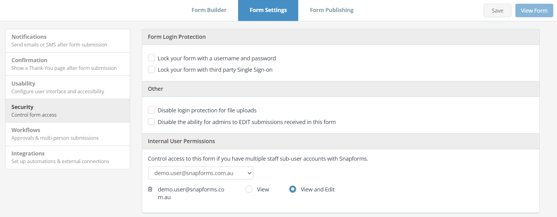Open the sub-user account dropdown
This screenshot has width=557, height=217.
200,173
